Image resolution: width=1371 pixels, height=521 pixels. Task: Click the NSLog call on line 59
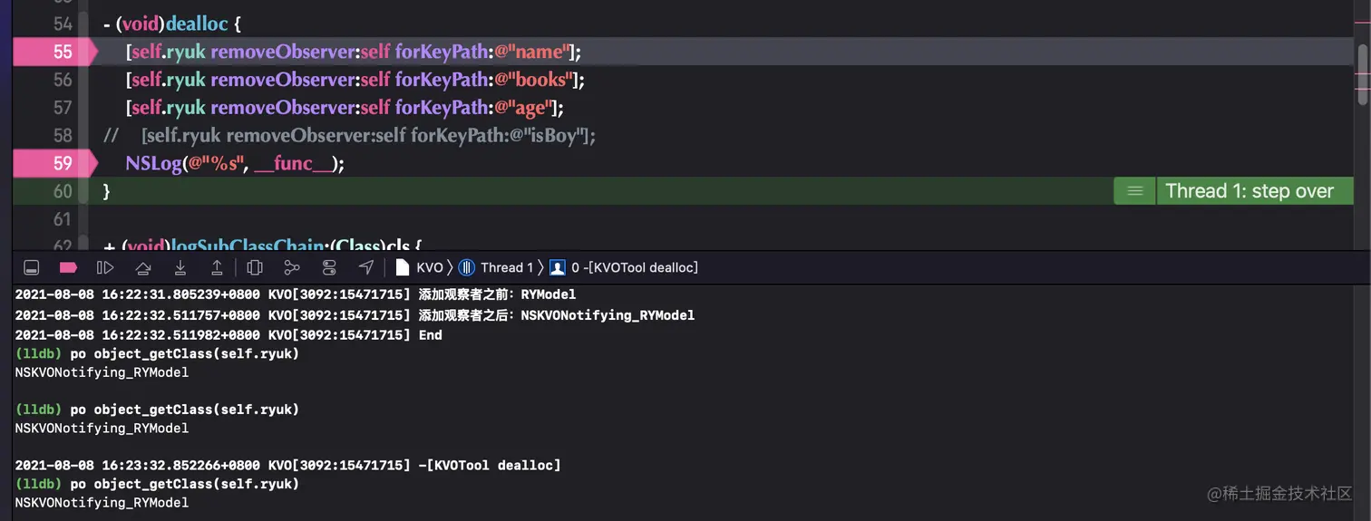(x=153, y=164)
